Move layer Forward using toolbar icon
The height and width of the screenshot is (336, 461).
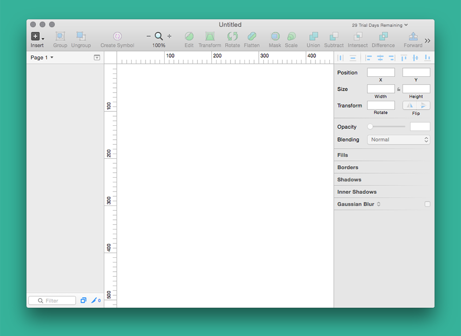[412, 36]
